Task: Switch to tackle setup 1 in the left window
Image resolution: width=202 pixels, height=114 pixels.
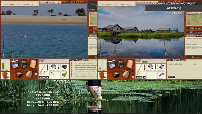Action: (36, 71)
